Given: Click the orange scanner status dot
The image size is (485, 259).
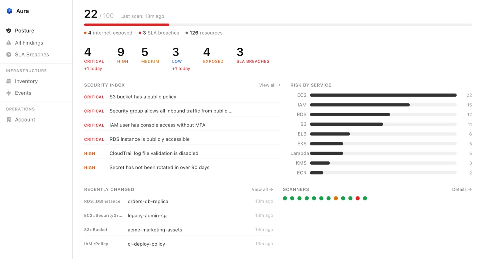Looking at the screenshot, I should 336,198.
